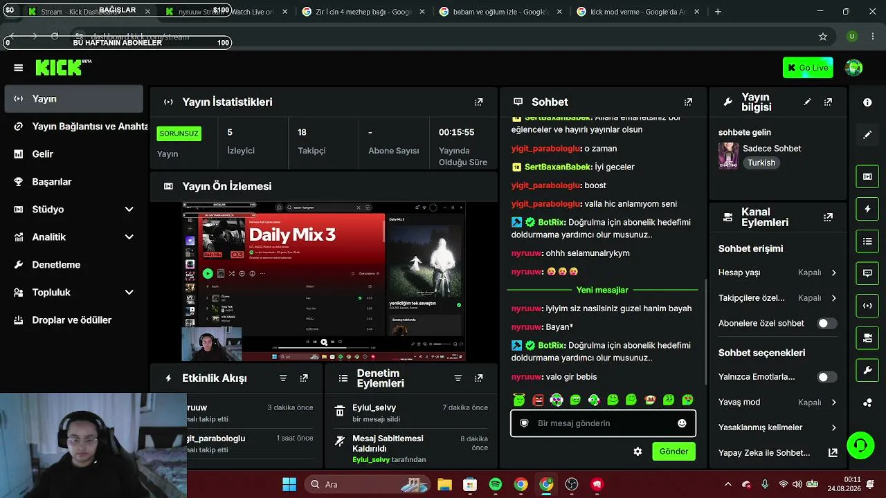
Task: Pop out the Denetim Eylemleri panel
Action: tap(478, 378)
